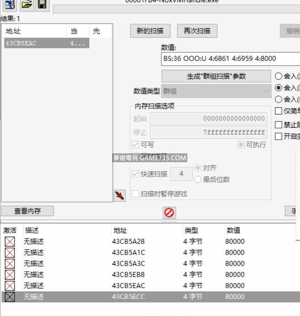Click the 当 column header
Image resolution: width=300 pixels, height=316 pixels.
tap(78, 31)
